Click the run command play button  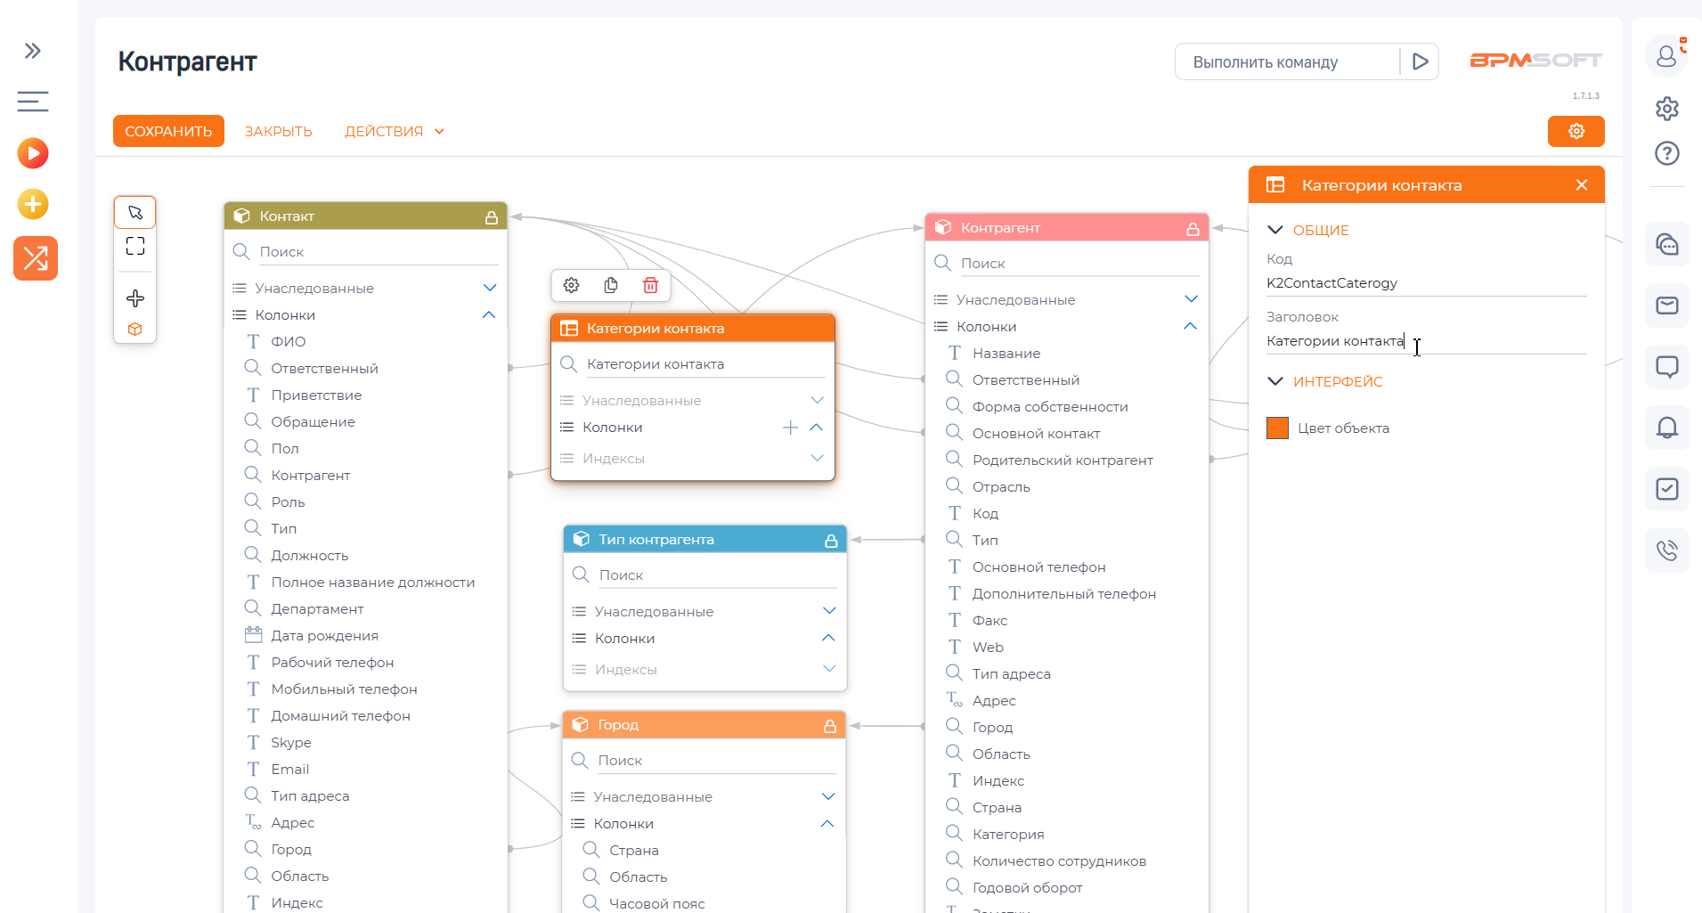click(x=1420, y=61)
